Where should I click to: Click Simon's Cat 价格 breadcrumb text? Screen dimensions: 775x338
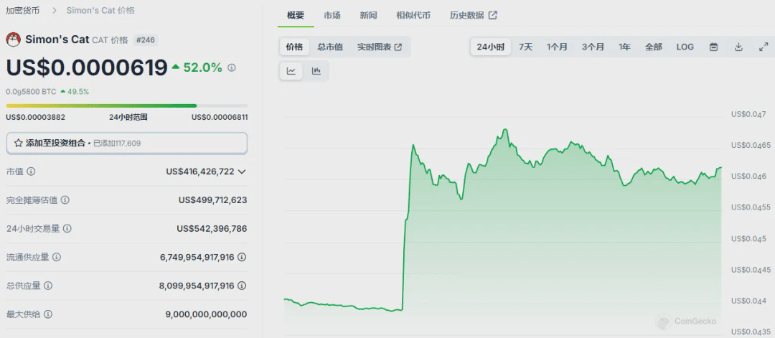pyautogui.click(x=100, y=10)
